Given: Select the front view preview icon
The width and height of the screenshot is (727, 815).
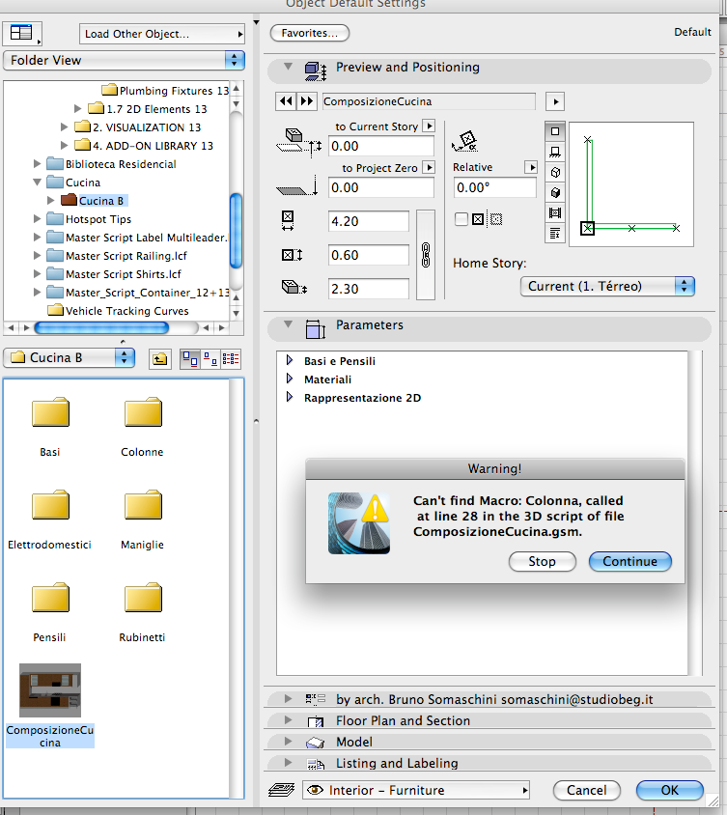Looking at the screenshot, I should point(555,152).
